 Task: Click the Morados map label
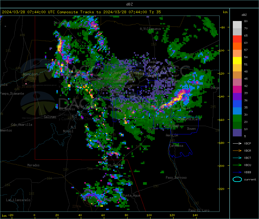tap(33, 165)
